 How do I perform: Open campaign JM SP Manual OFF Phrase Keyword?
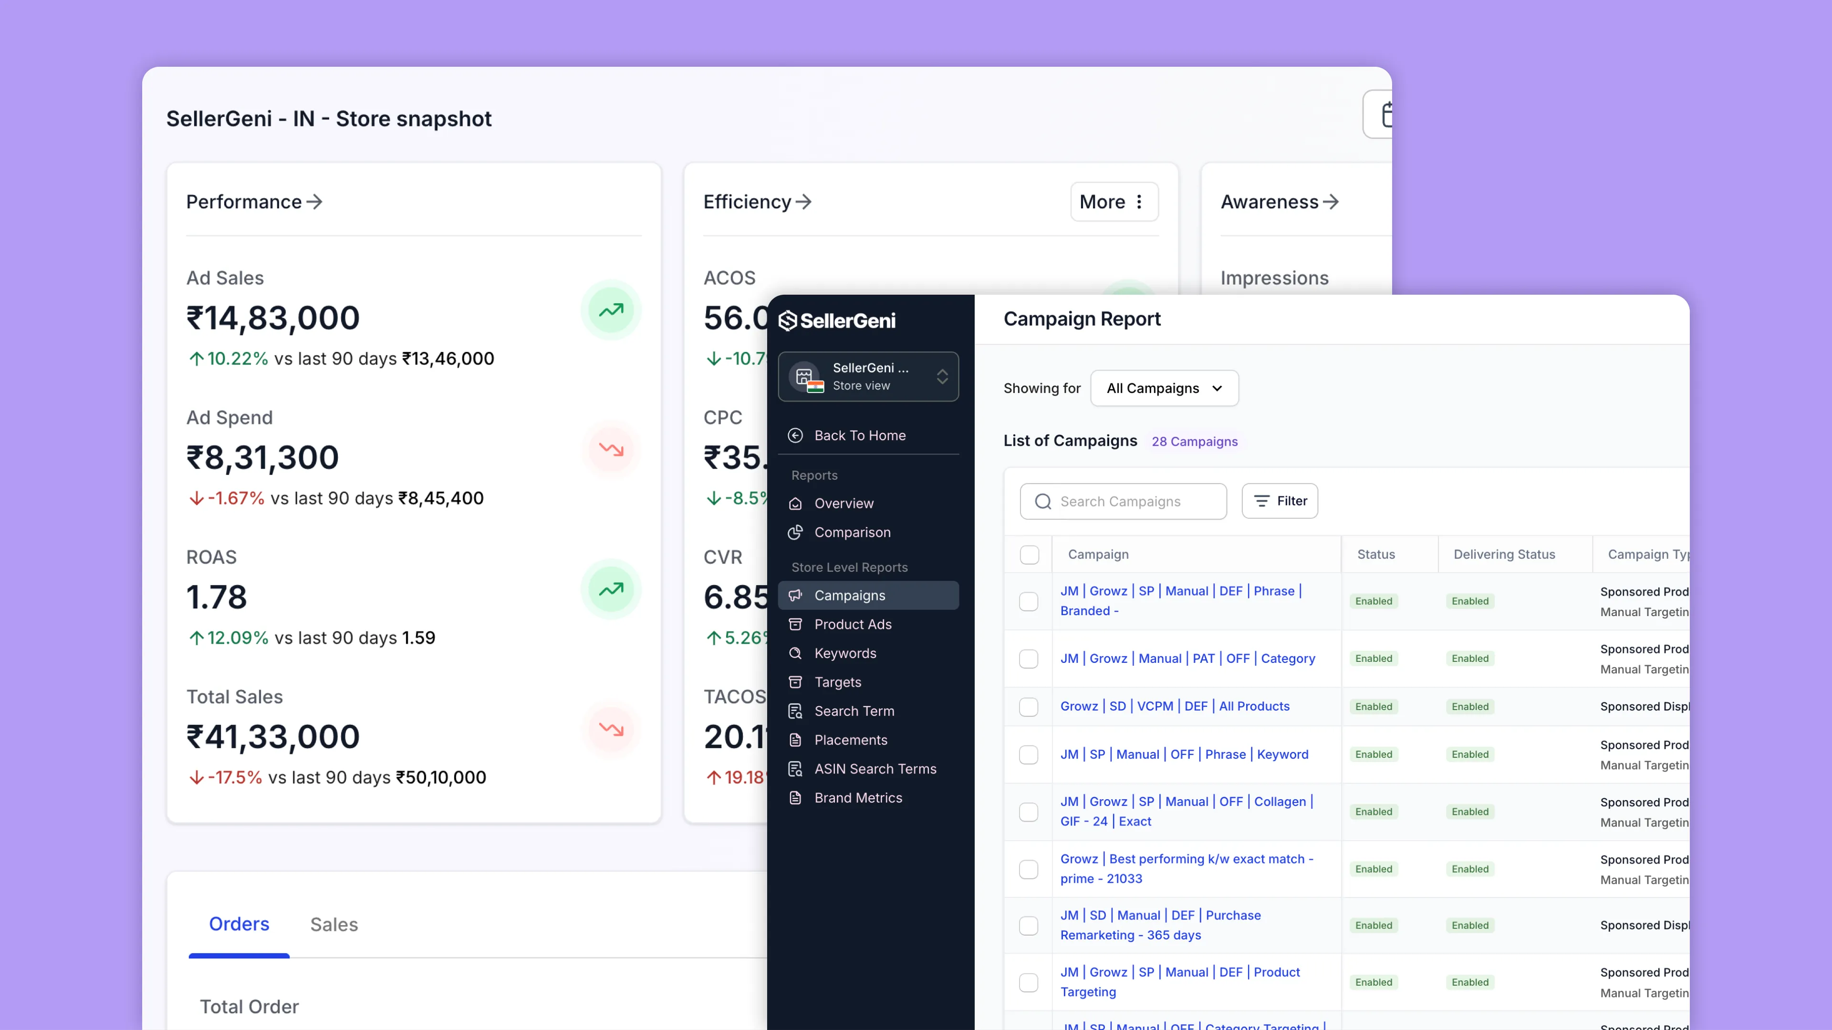pyautogui.click(x=1184, y=754)
